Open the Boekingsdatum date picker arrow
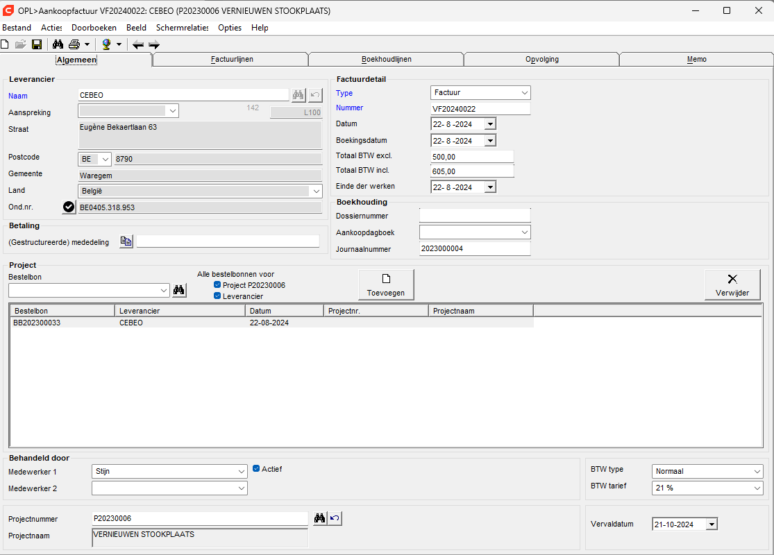Image resolution: width=774 pixels, height=555 pixels. point(490,141)
